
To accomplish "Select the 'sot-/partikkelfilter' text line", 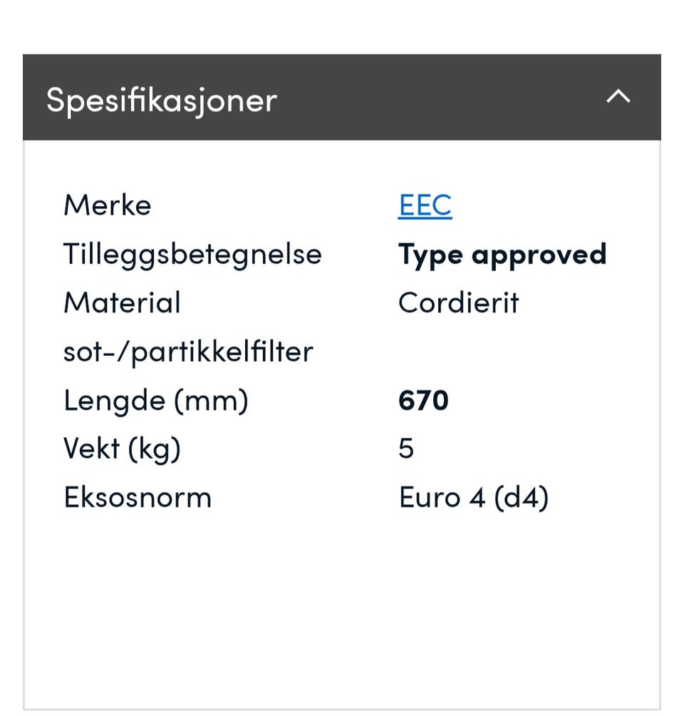I will [x=188, y=351].
